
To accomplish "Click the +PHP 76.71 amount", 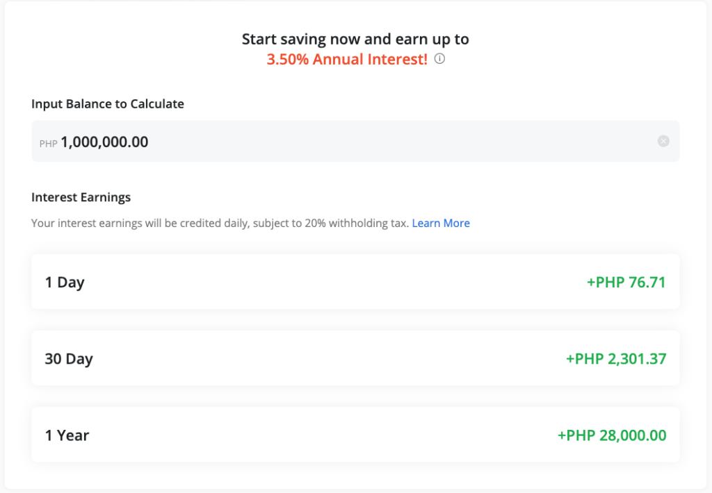I will pyautogui.click(x=626, y=282).
